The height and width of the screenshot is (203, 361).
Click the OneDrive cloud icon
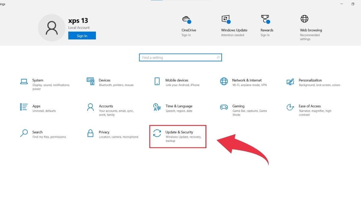pos(187,20)
